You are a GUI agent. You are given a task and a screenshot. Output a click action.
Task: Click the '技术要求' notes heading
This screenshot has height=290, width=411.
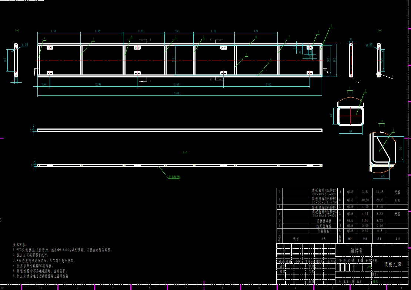pyautogui.click(x=20, y=245)
